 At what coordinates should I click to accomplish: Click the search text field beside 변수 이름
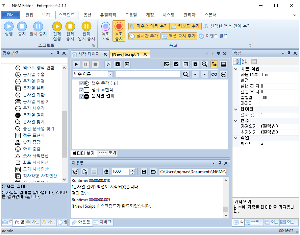pyautogui.click(x=148, y=74)
